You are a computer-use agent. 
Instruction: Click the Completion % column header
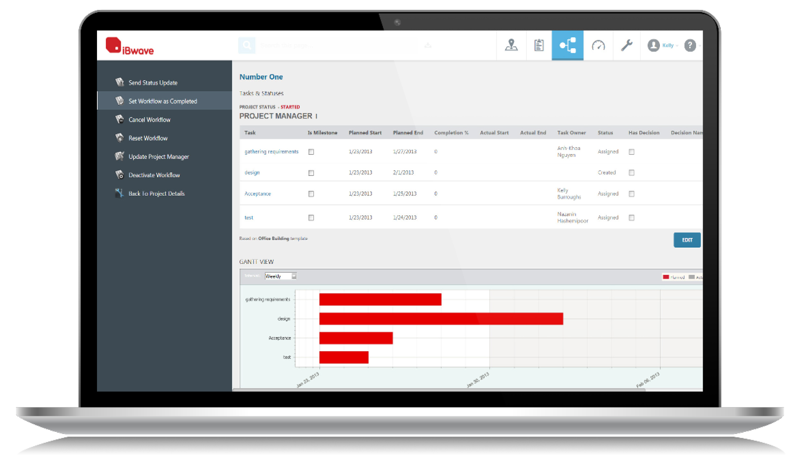click(x=451, y=133)
